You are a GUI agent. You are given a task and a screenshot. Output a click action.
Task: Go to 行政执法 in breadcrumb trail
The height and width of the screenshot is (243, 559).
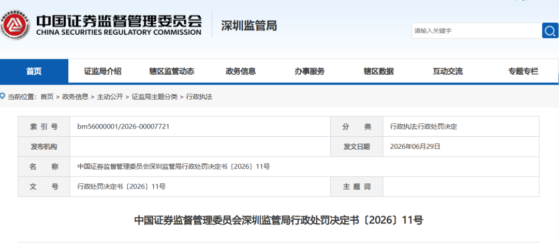199,97
